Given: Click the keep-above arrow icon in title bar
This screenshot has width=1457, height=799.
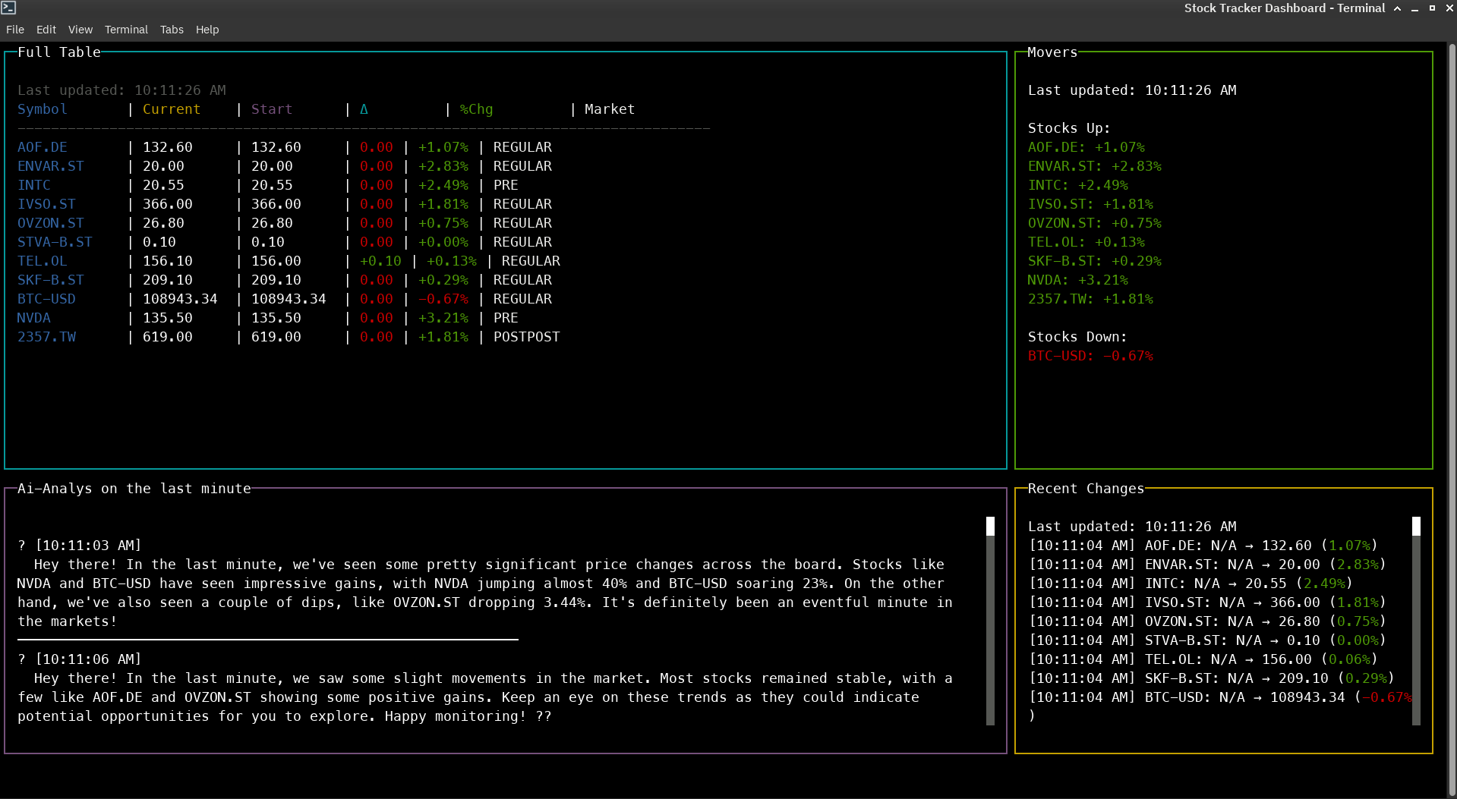Looking at the screenshot, I should pyautogui.click(x=1397, y=8).
